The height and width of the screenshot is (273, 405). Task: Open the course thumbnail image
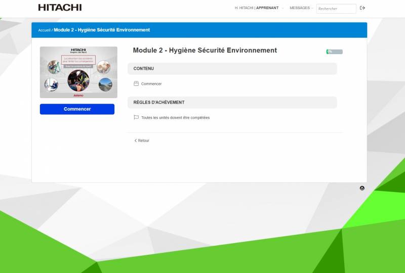point(78,72)
